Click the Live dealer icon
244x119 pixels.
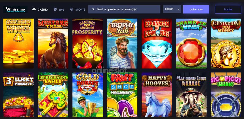(55, 9)
